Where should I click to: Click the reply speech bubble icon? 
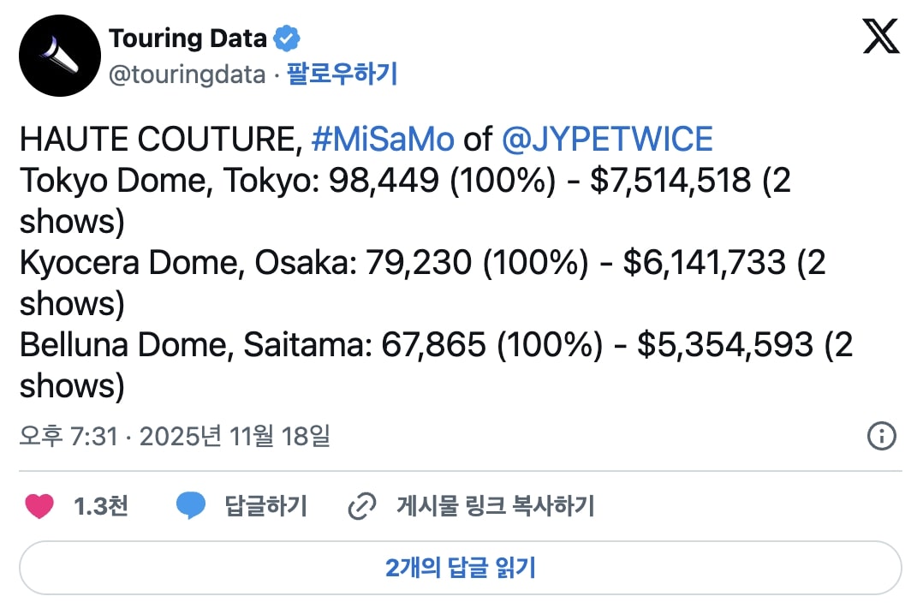pos(191,507)
